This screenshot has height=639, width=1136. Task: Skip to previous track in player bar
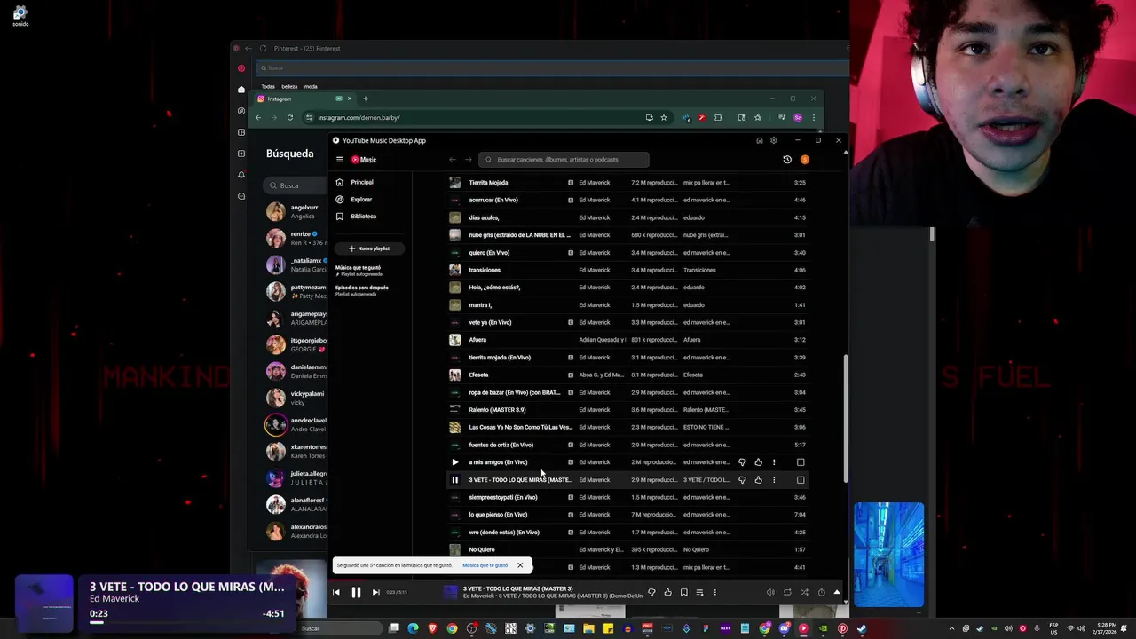tap(335, 592)
